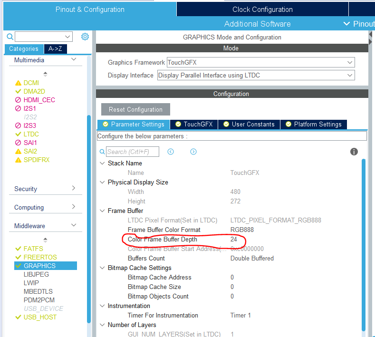Click the small up-down arrow above DCMI
The image size is (375, 337).
[x=45, y=74]
